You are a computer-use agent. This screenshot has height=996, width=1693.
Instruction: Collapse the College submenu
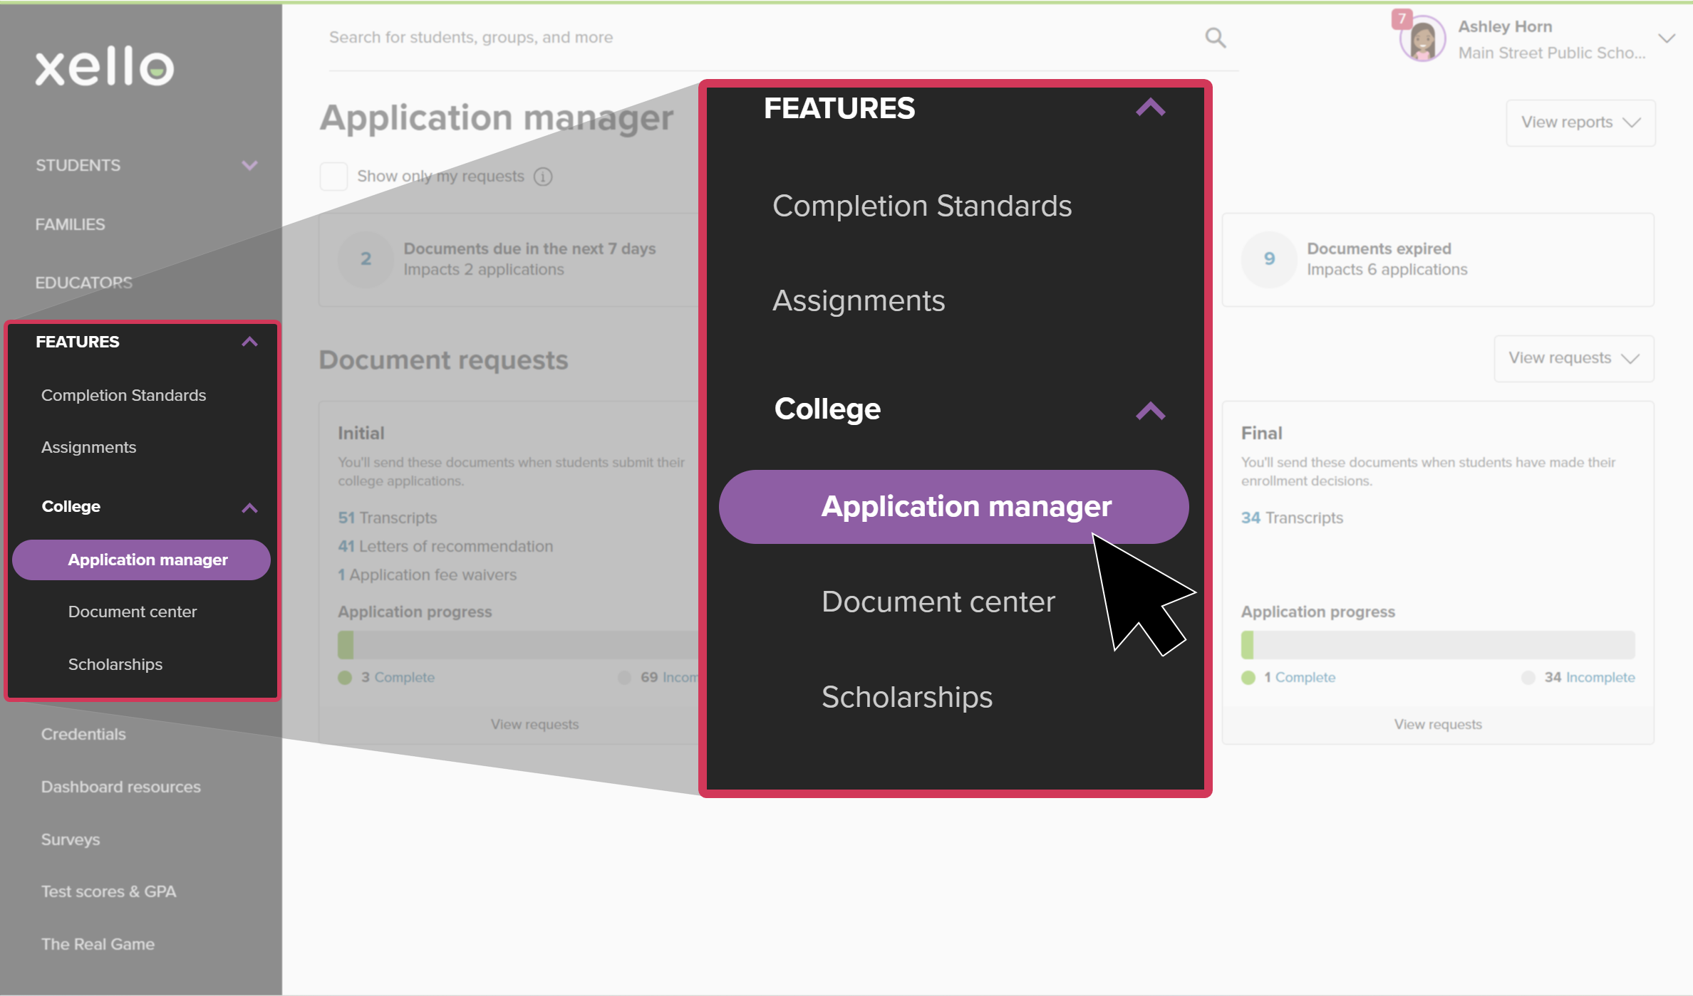(1150, 410)
